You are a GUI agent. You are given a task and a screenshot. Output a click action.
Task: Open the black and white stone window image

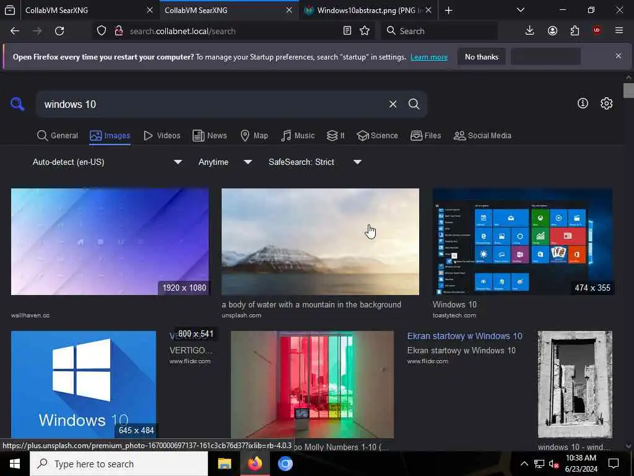(x=575, y=384)
